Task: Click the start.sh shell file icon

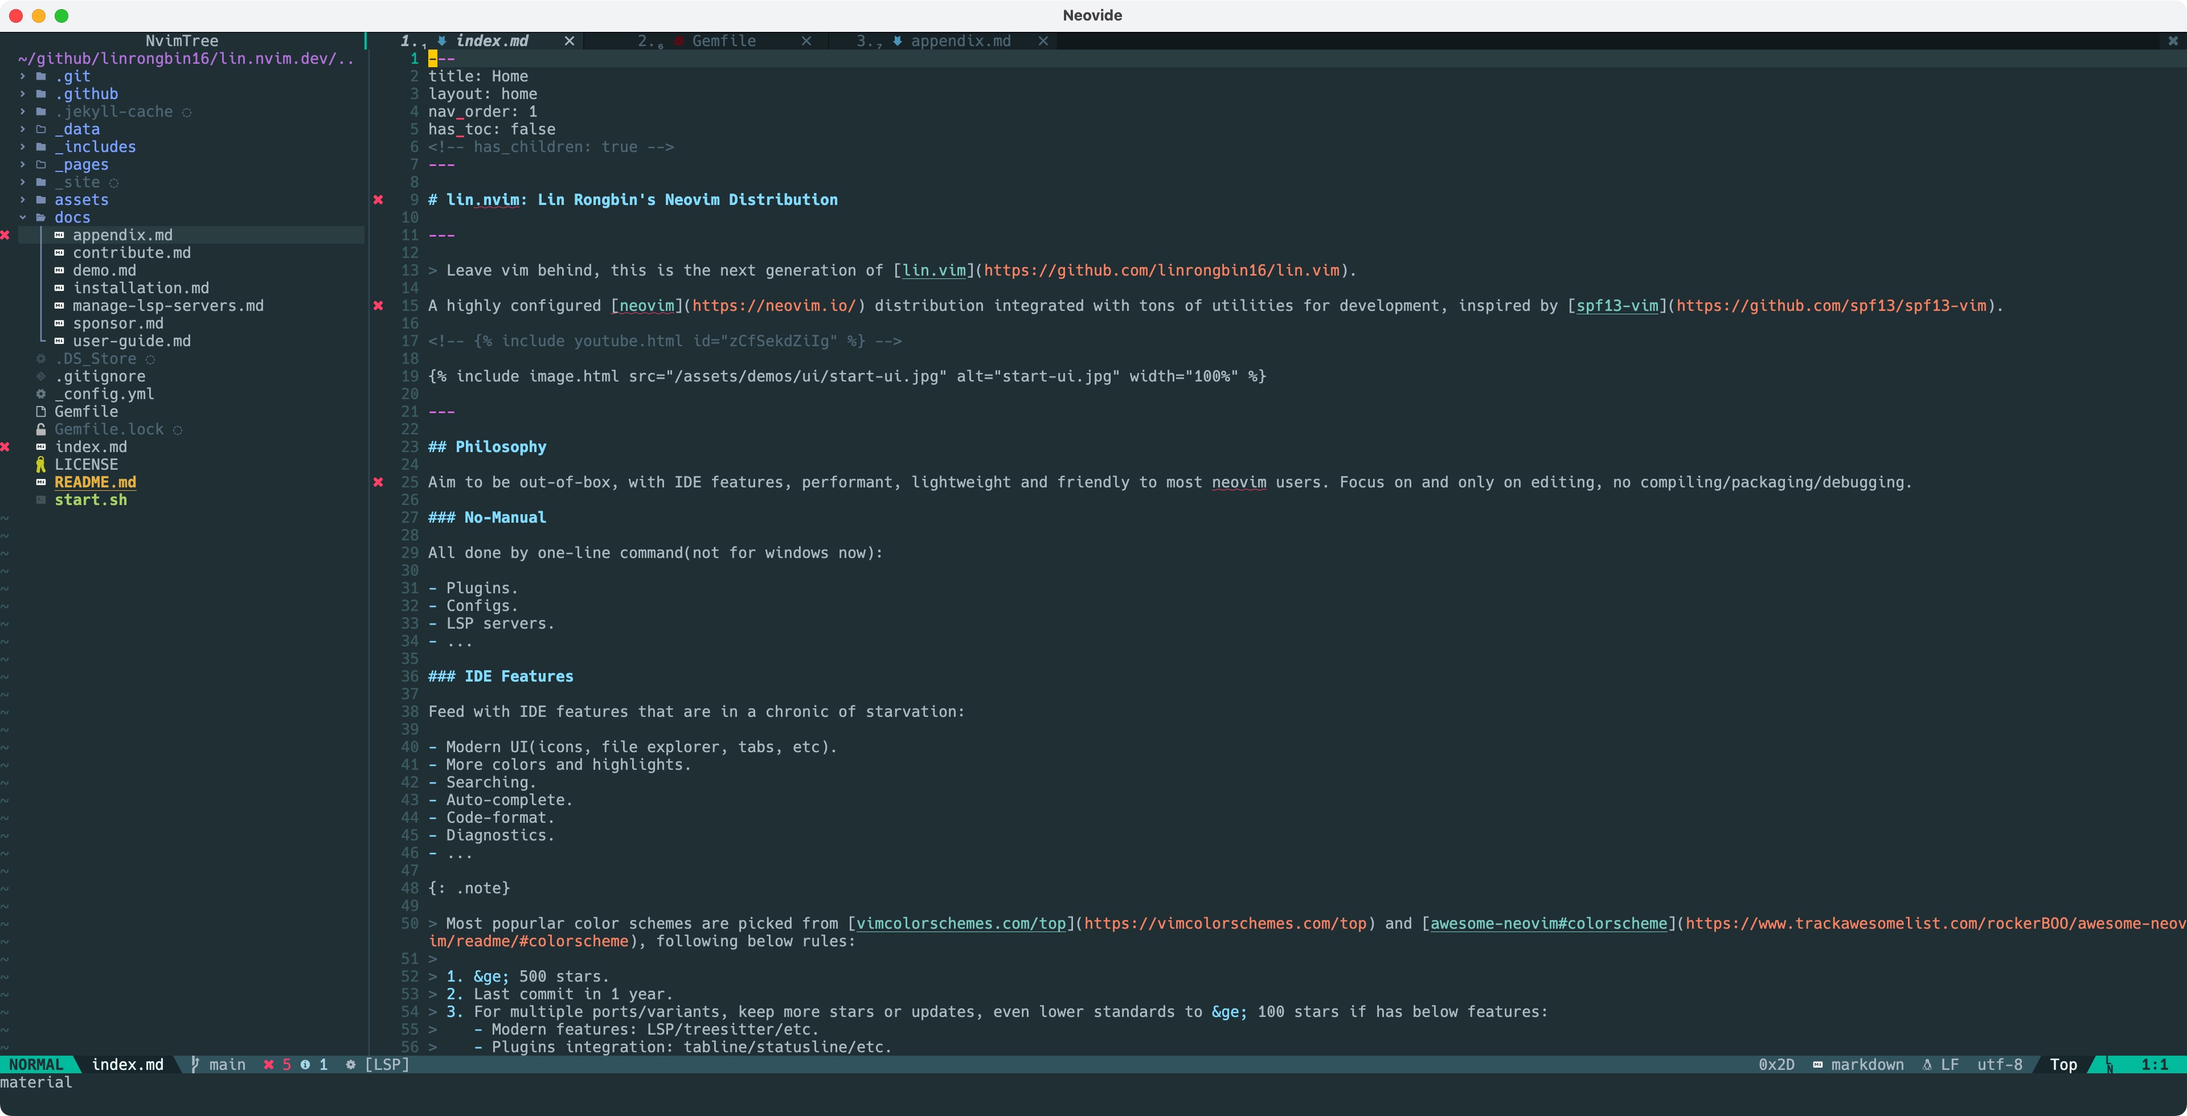Action: pos(41,500)
